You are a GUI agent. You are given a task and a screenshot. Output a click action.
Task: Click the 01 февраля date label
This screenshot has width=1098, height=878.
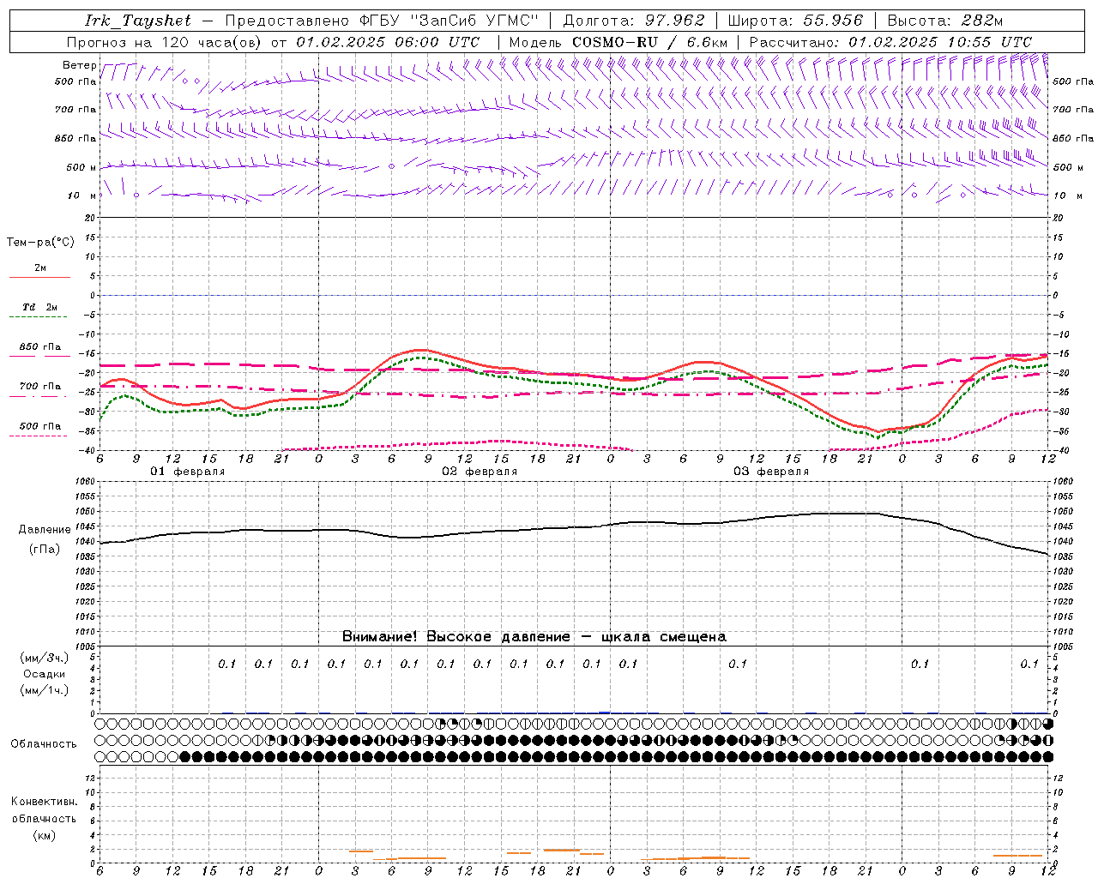tap(188, 472)
